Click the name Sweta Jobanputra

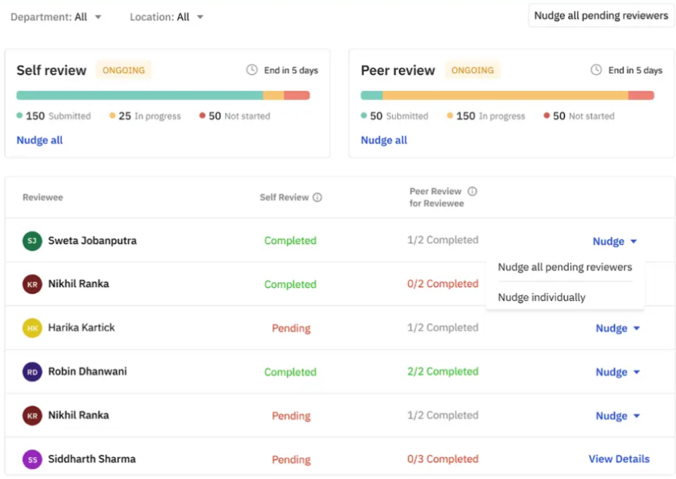pos(92,241)
